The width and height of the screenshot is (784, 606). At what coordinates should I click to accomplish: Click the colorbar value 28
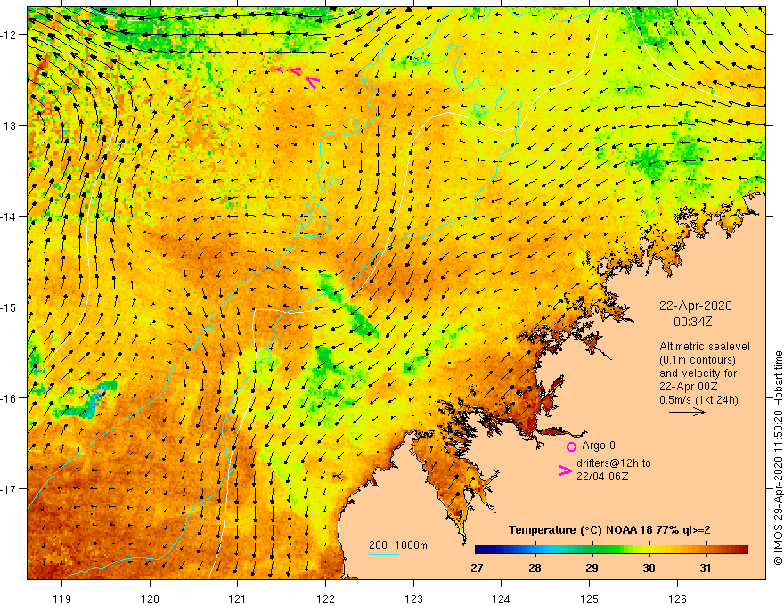(535, 568)
